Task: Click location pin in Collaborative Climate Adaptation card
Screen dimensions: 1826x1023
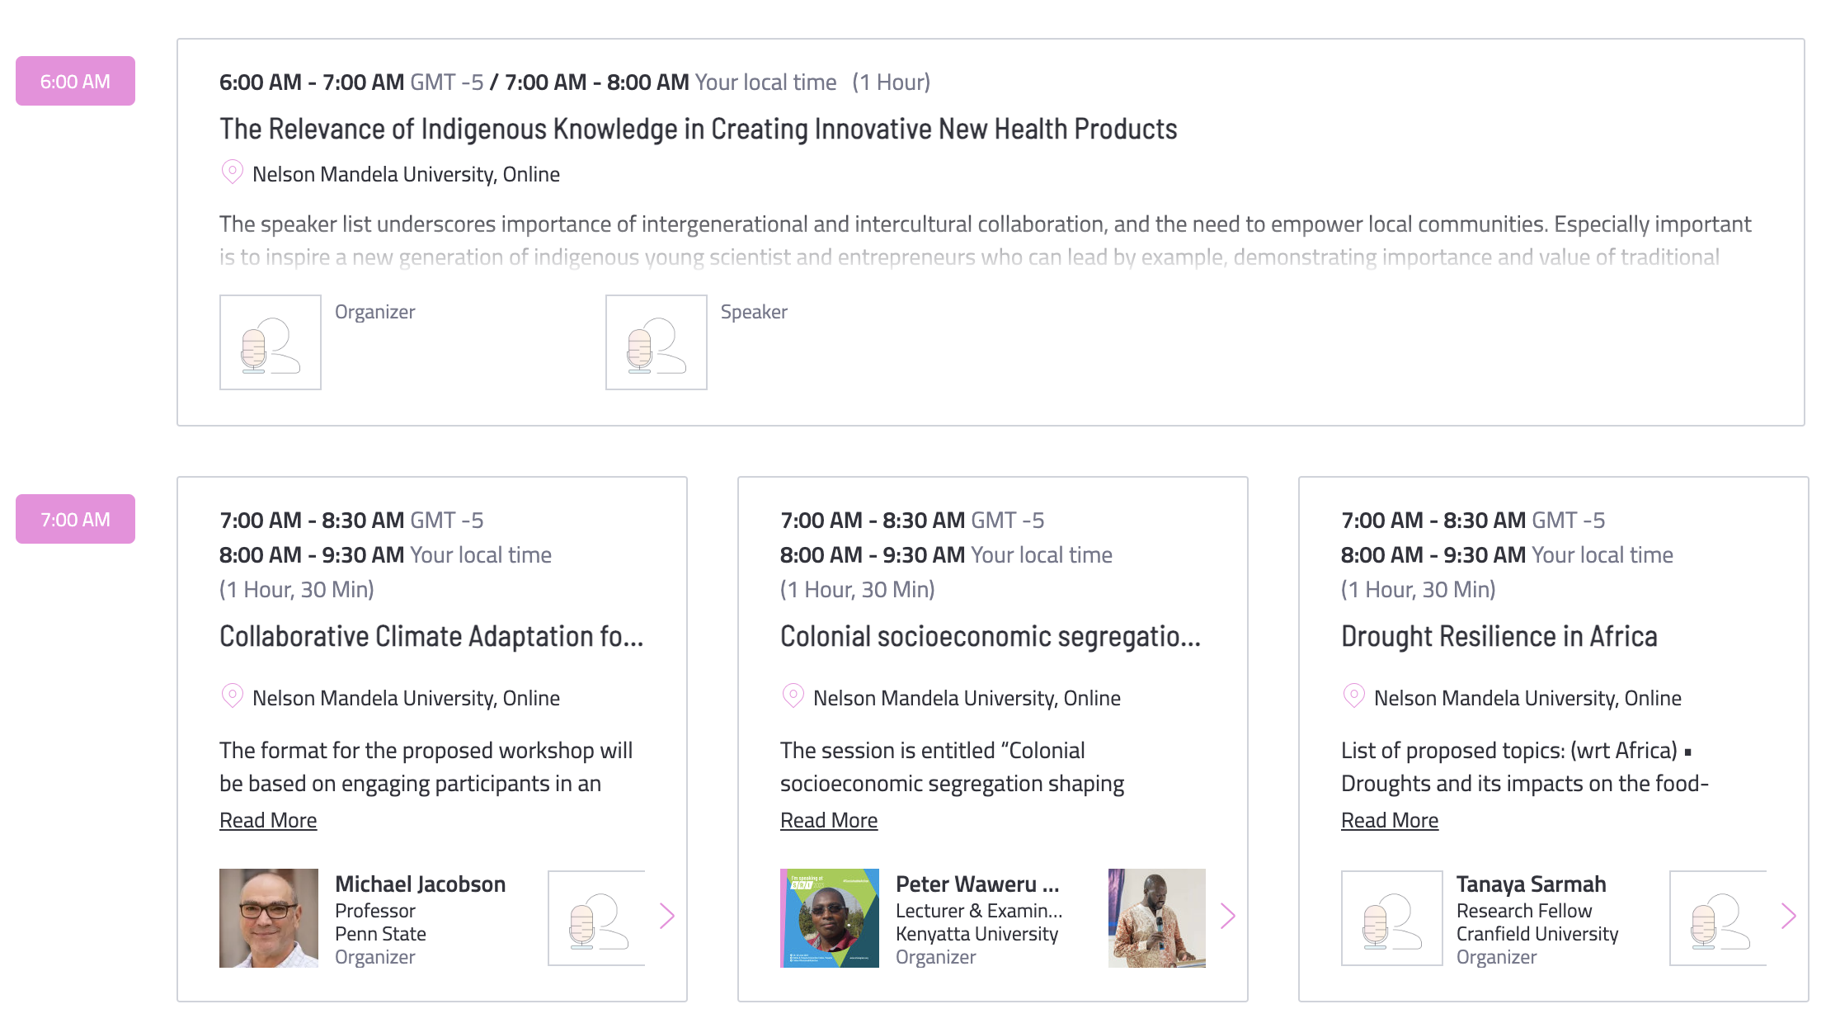Action: [x=233, y=696]
